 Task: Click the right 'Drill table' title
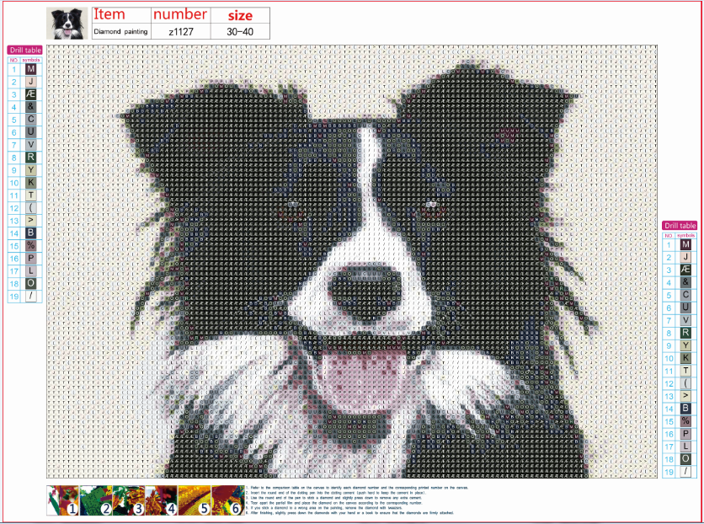[x=680, y=226]
